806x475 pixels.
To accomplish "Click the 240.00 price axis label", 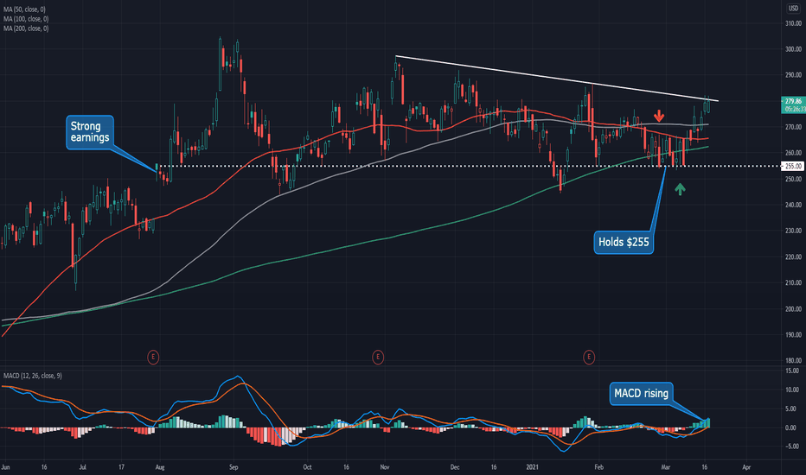I will 793,205.
